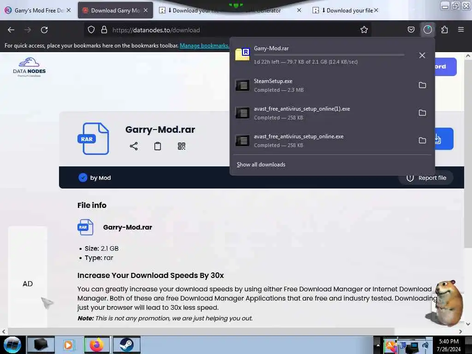Click Show all downloads

coord(261,165)
